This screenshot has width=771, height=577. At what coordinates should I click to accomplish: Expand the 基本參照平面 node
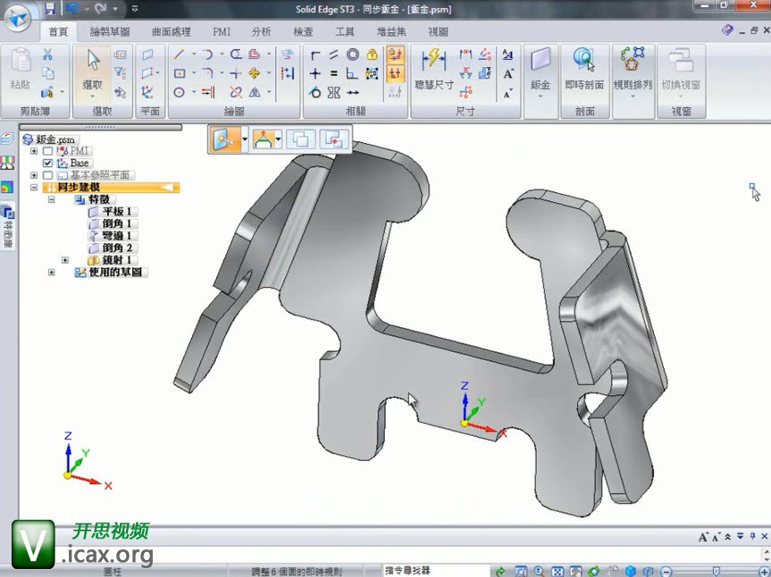tap(34, 175)
